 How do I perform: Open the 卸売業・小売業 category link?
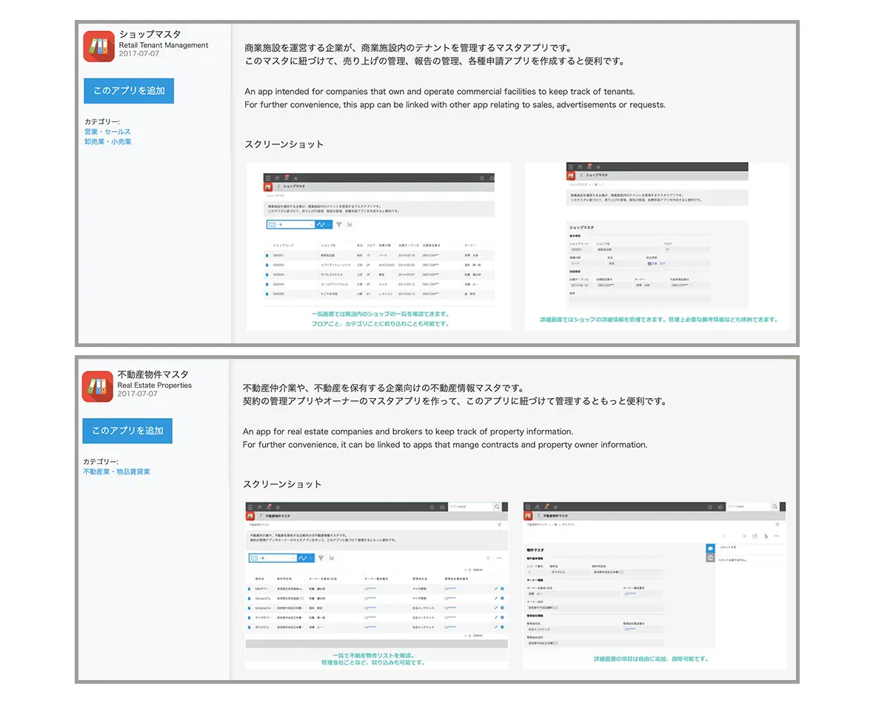click(108, 141)
